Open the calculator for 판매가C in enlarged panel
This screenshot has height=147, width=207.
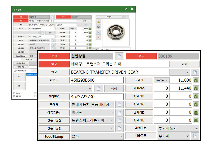pyautogui.click(x=196, y=104)
